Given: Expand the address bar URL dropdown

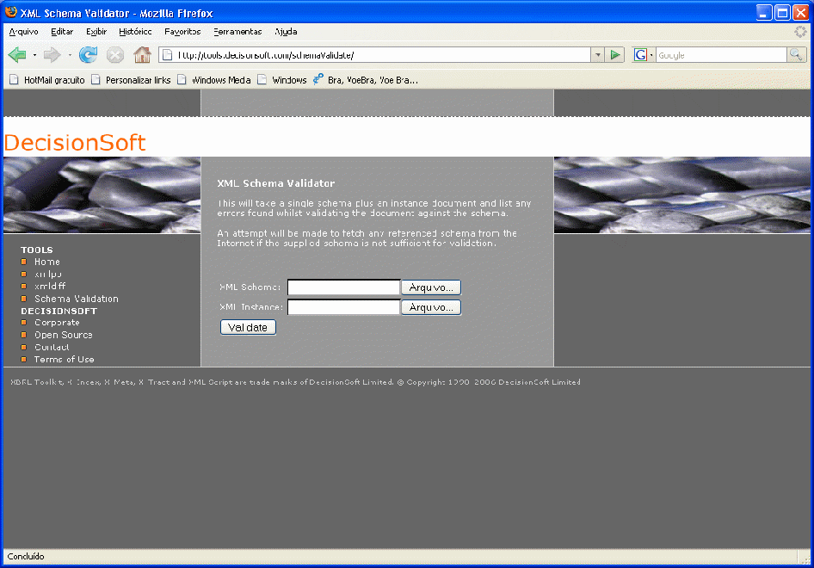Looking at the screenshot, I should click(x=598, y=55).
